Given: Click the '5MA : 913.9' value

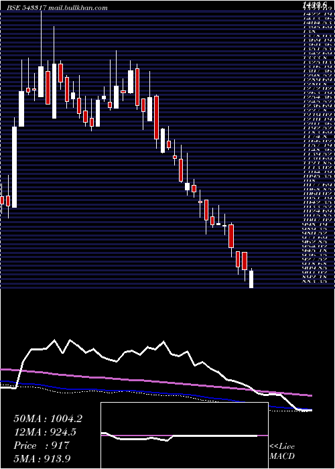Looking at the screenshot, I should [43, 458].
